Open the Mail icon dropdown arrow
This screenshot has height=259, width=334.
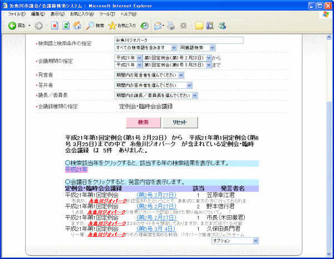click(x=163, y=26)
